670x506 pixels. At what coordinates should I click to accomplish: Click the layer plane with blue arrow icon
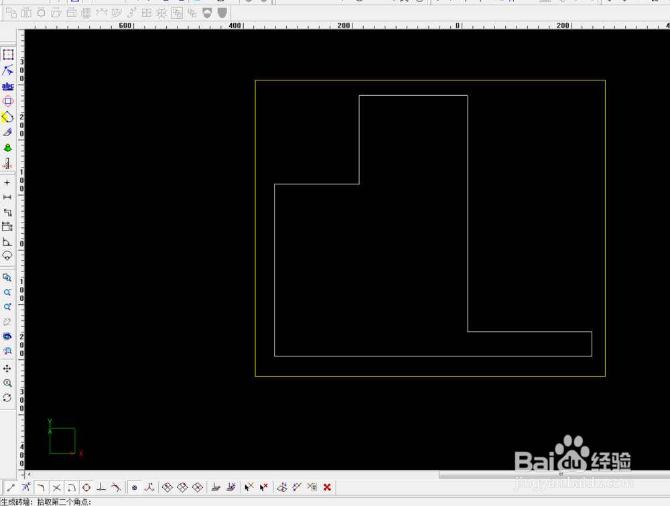[x=231, y=487]
